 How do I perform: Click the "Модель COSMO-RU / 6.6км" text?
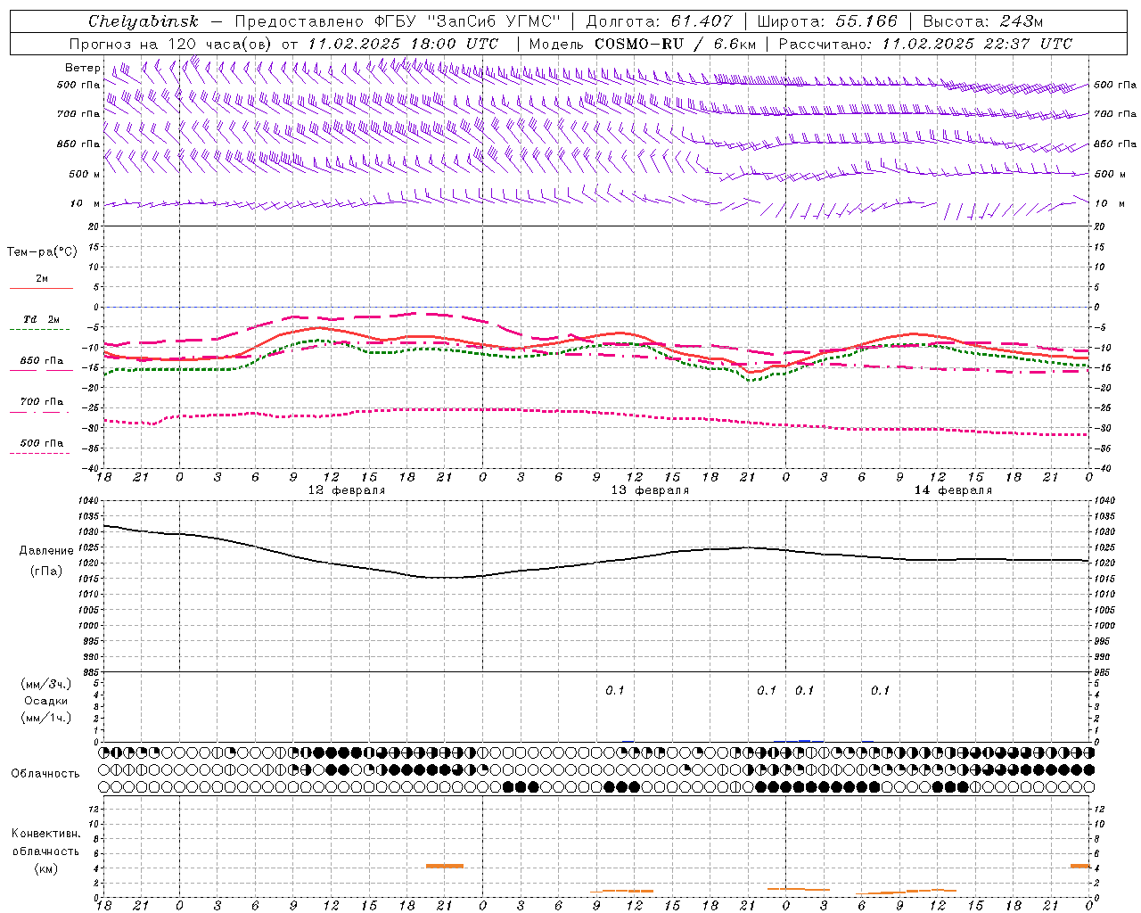coord(643,44)
